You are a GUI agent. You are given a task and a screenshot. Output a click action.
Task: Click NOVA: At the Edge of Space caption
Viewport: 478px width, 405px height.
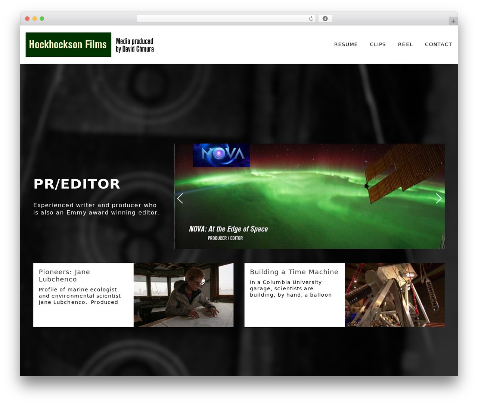(x=228, y=229)
